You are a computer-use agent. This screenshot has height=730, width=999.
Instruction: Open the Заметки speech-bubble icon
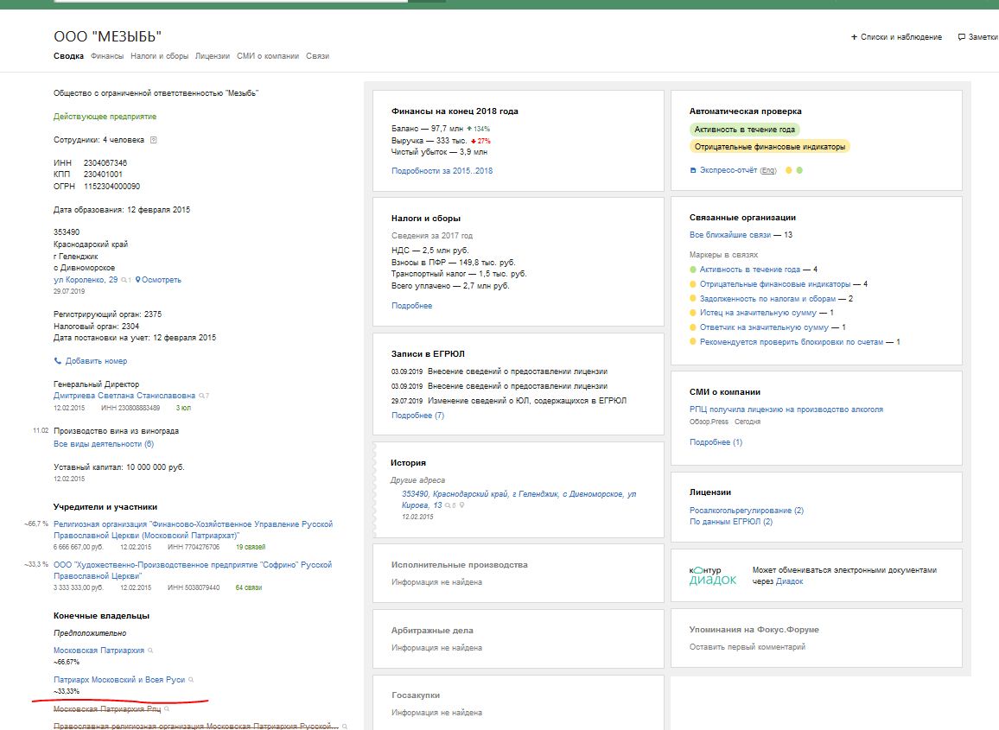pos(962,37)
